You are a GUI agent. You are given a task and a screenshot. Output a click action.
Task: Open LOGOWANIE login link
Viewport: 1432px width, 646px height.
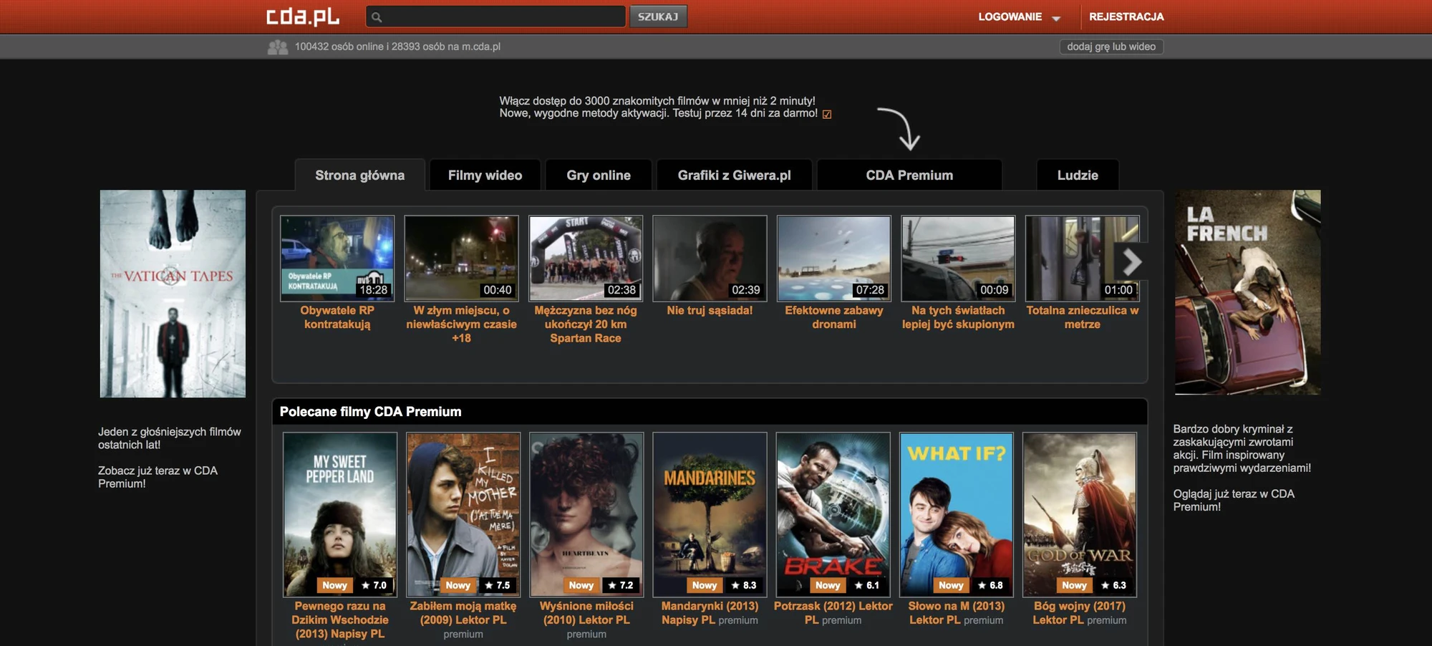point(1010,16)
